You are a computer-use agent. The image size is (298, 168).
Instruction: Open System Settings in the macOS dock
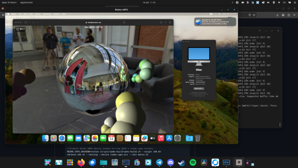178,138
